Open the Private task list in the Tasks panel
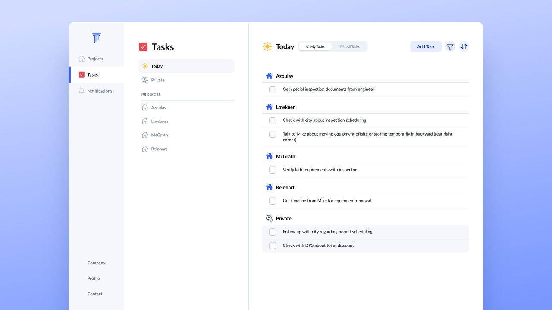552x310 pixels. 157,80
